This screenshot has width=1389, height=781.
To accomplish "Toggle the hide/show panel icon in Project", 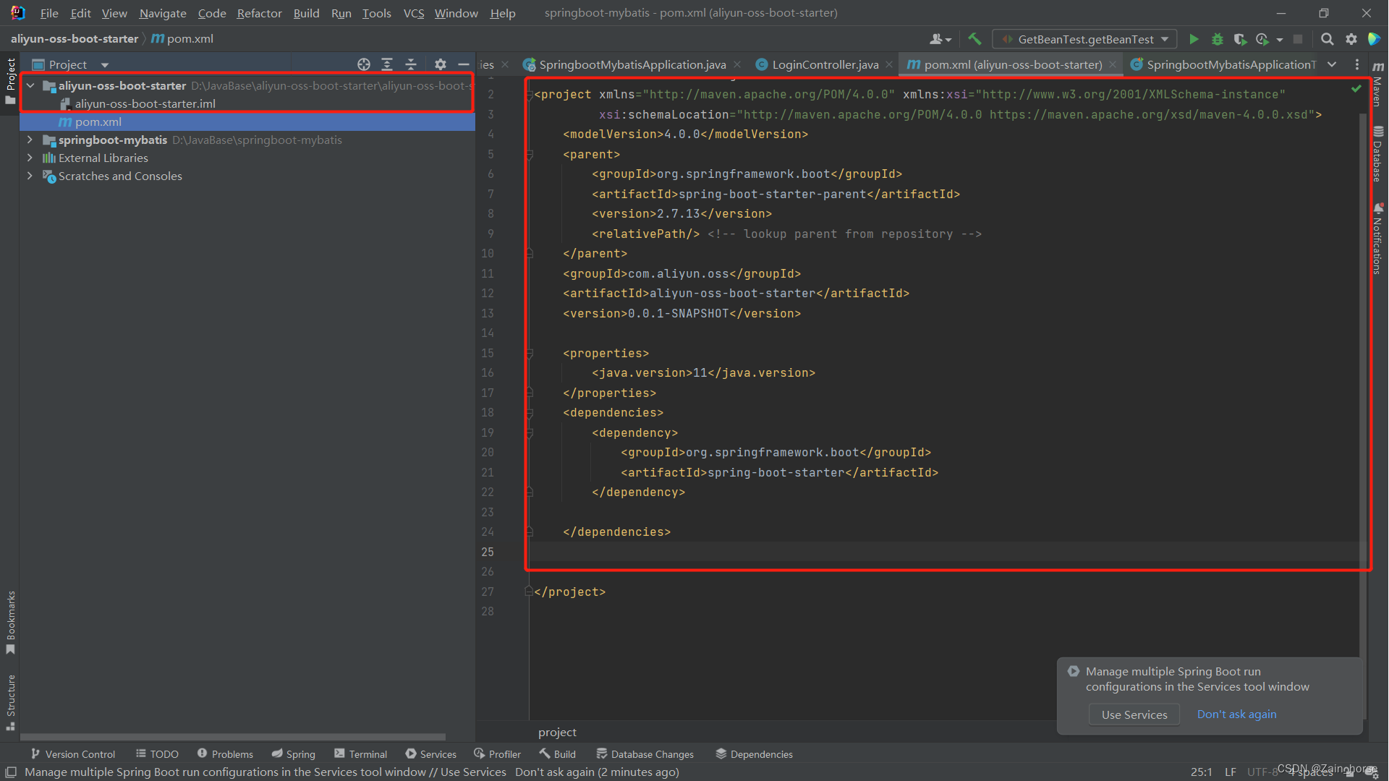I will click(463, 64).
